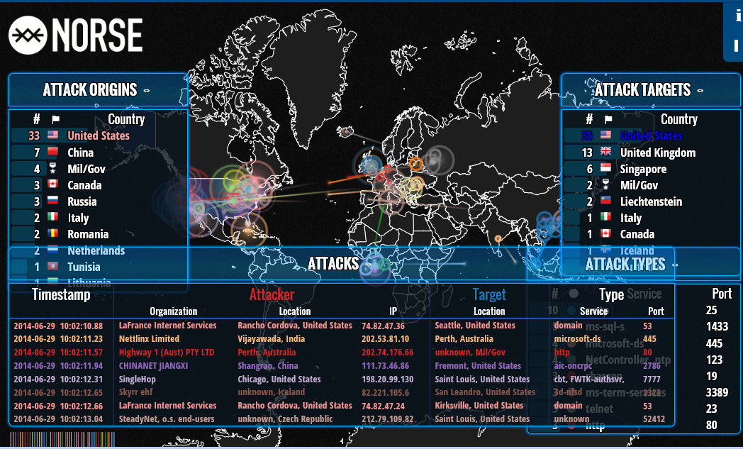Click the Romania flag in Attack Origins
This screenshot has width=743, height=449.
coord(52,234)
